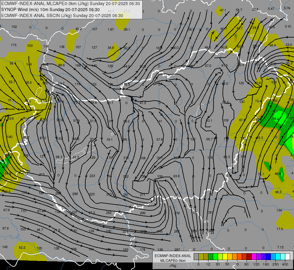The height and width of the screenshot is (270, 294).
Task: Select the bright green legend swatch
Action: 215,256
